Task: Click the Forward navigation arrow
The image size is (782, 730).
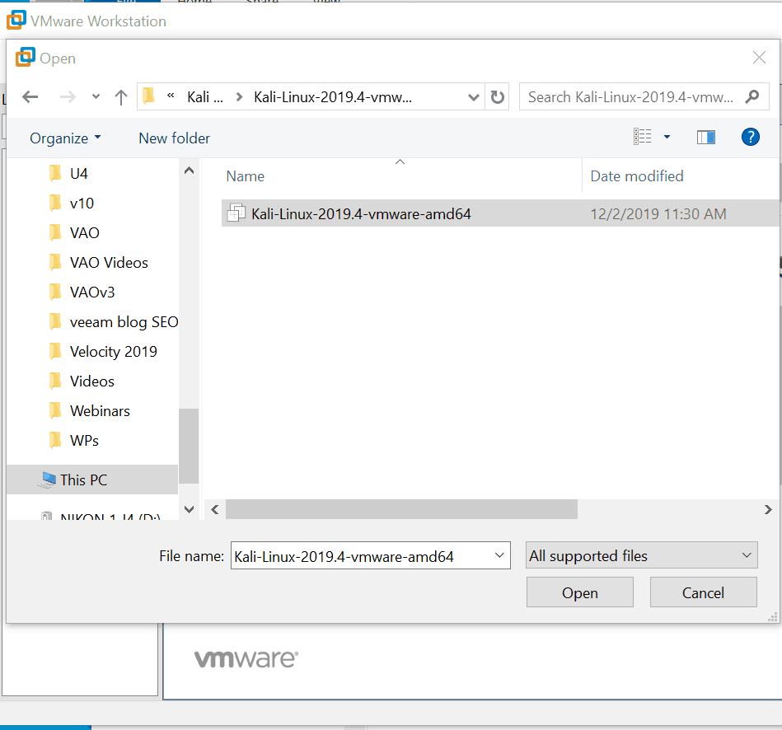Action: pos(68,96)
